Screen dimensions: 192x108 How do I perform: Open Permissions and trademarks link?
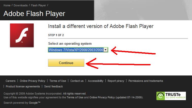[146, 81]
